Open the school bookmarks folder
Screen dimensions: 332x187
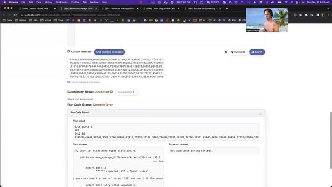[46, 20]
